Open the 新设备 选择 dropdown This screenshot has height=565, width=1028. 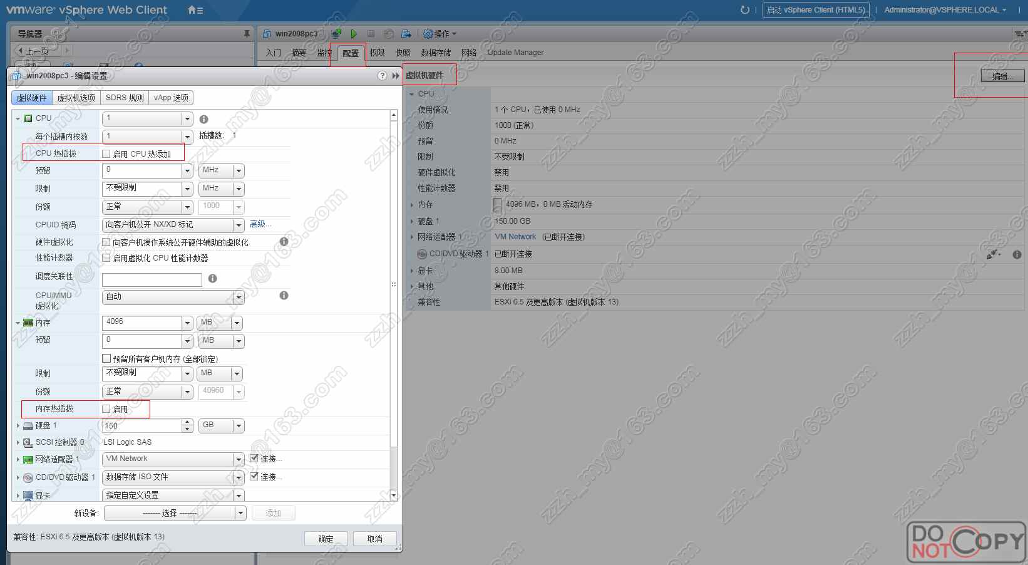coord(174,512)
